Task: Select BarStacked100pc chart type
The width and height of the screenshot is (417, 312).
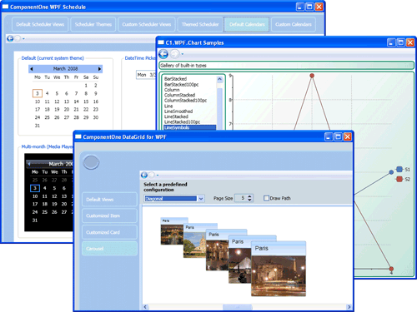Action: click(181, 84)
